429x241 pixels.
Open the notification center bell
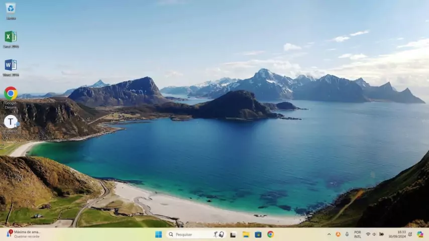coord(410,234)
